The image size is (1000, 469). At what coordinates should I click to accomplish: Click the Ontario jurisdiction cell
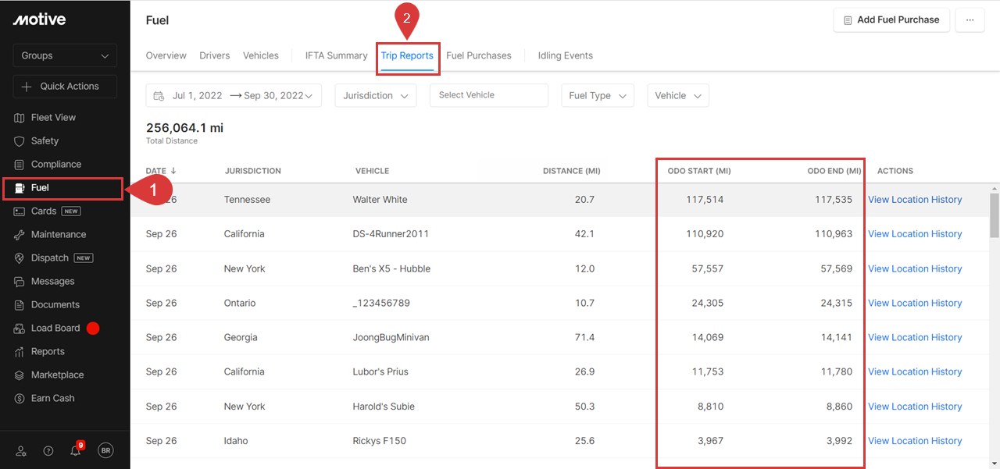[x=240, y=303]
